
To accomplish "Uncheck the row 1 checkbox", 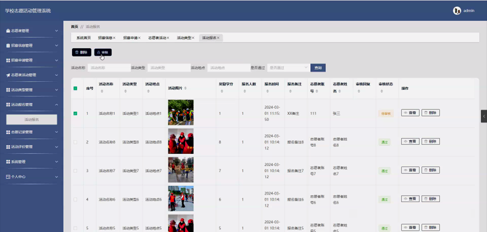I will coord(75,113).
